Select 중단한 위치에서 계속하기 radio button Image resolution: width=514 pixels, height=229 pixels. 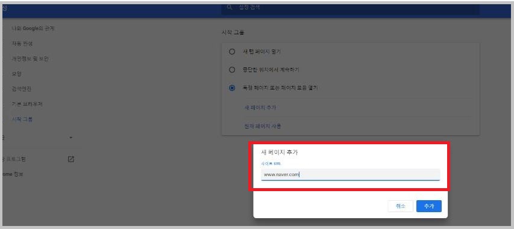point(232,70)
